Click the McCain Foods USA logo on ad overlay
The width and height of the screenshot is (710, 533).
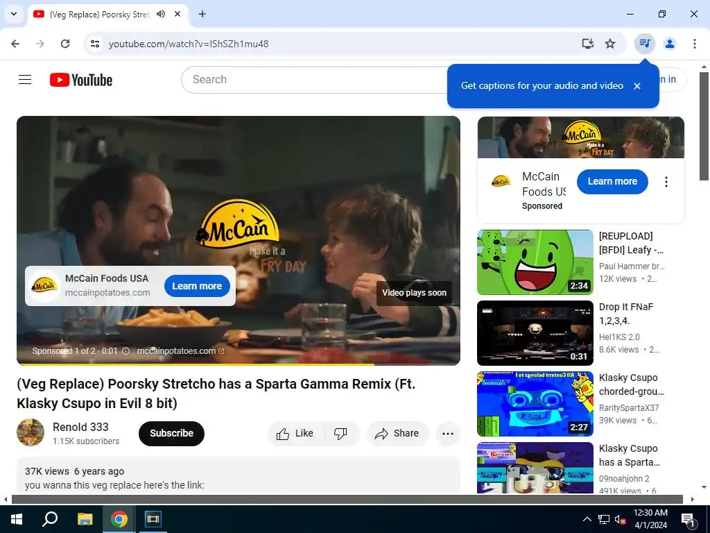(x=44, y=286)
